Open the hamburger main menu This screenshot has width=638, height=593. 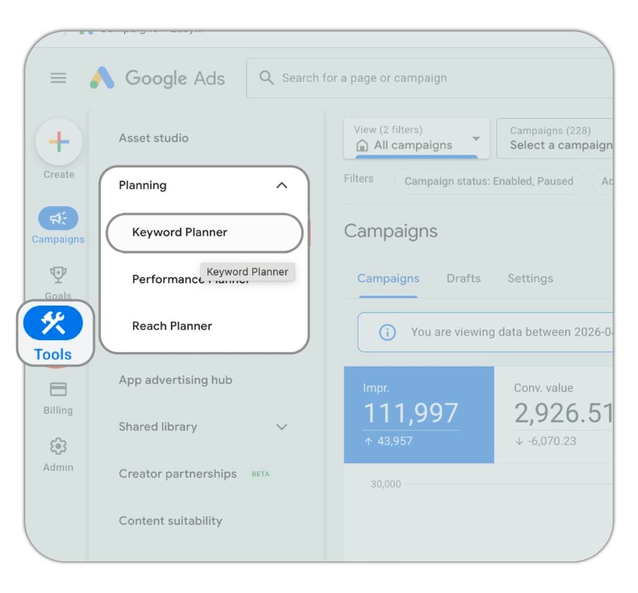coord(58,78)
